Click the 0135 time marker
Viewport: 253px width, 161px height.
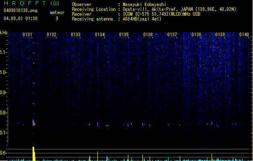[124, 35]
